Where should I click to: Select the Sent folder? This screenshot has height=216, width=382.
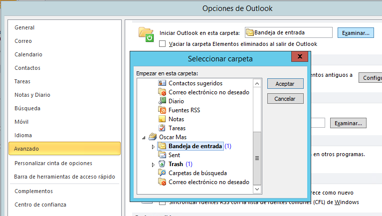tap(174, 155)
